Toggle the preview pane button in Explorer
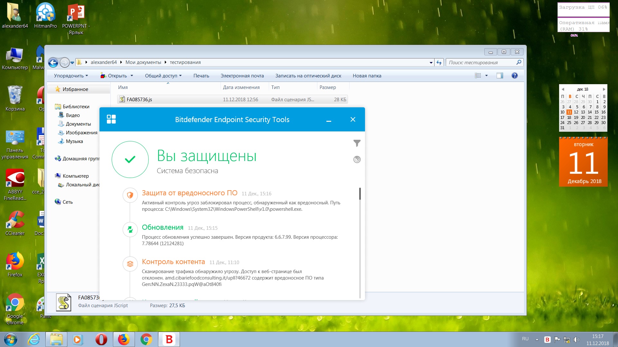Screen dimensions: 618x347 (500, 76)
